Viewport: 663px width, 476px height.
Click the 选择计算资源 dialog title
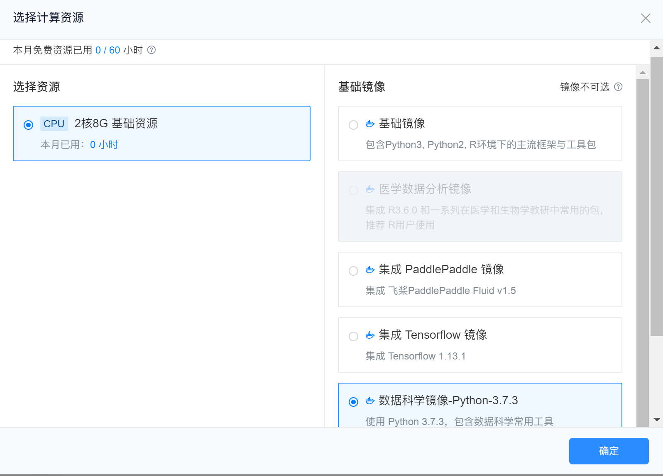[49, 17]
